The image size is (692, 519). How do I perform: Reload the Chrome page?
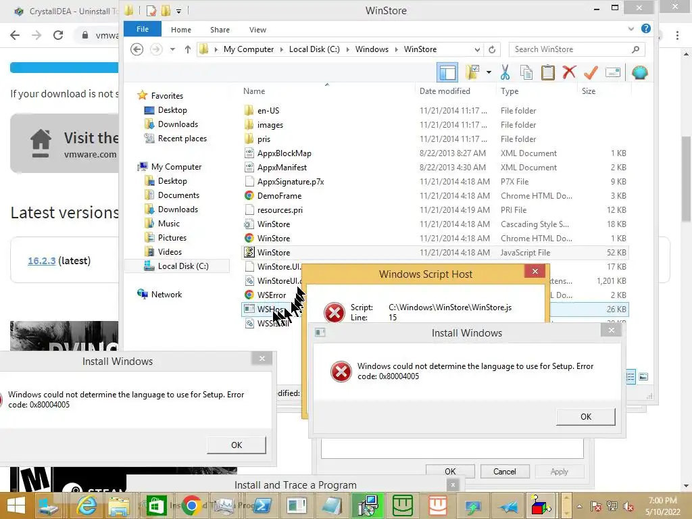click(x=58, y=35)
